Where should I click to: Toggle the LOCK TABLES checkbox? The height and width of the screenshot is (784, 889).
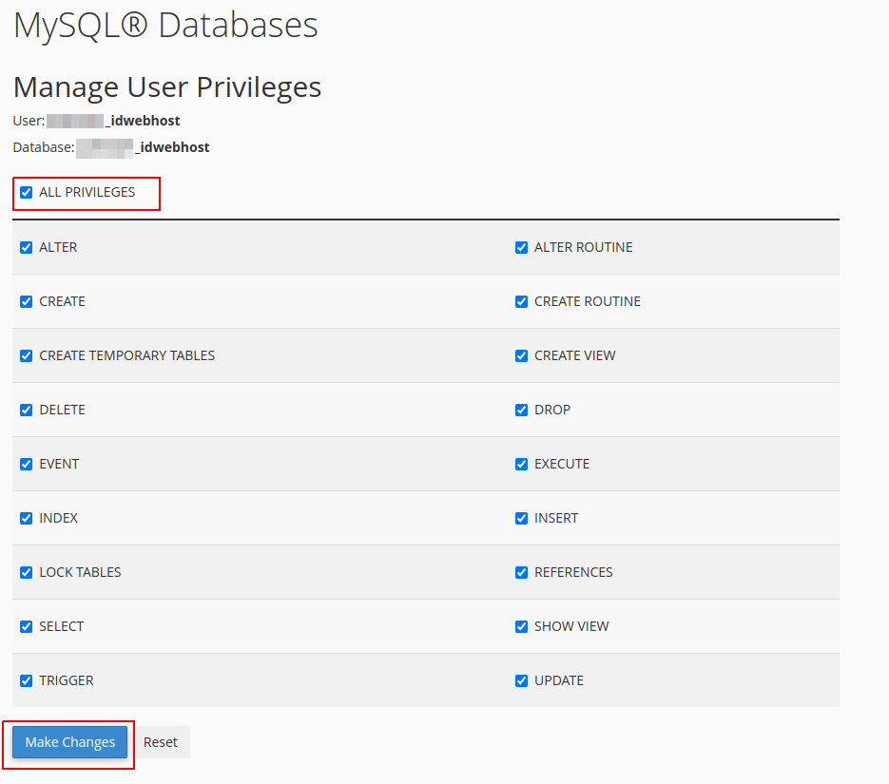26,573
